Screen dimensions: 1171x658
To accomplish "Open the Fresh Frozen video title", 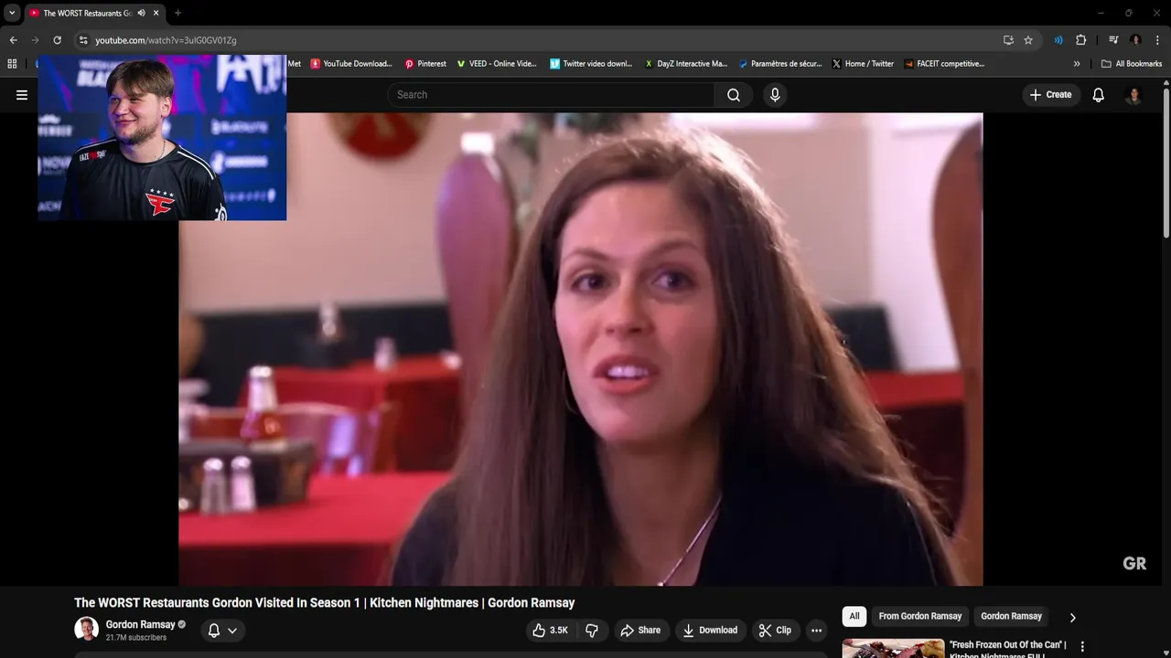I will click(x=1008, y=649).
